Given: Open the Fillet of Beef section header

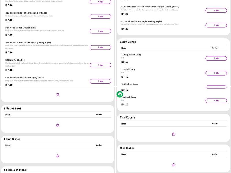Looking at the screenshot, I should [x=13, y=108].
